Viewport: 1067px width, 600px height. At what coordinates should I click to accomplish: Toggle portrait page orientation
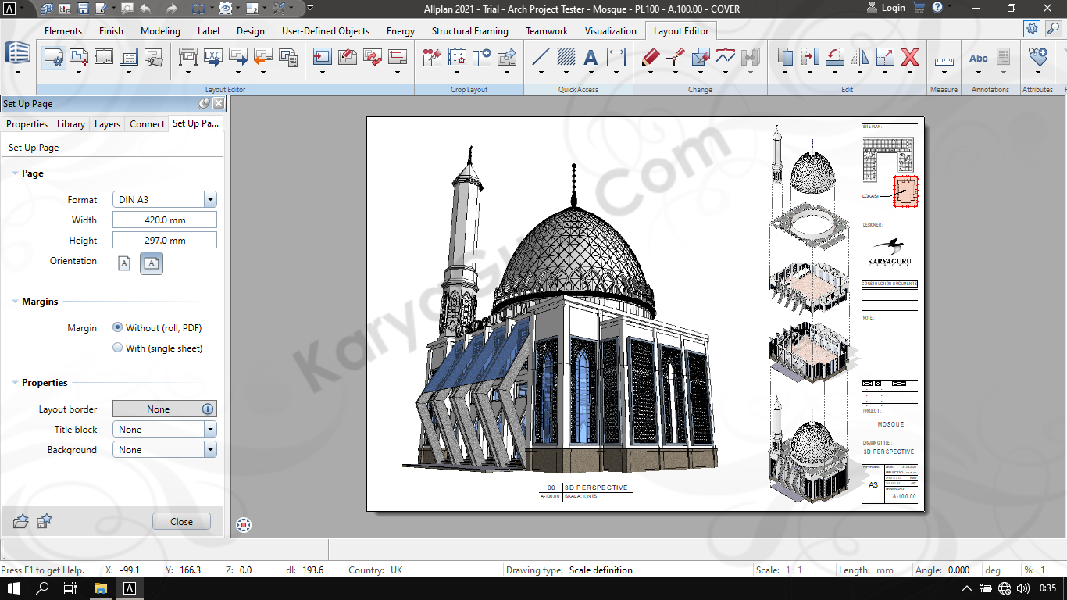pos(124,263)
